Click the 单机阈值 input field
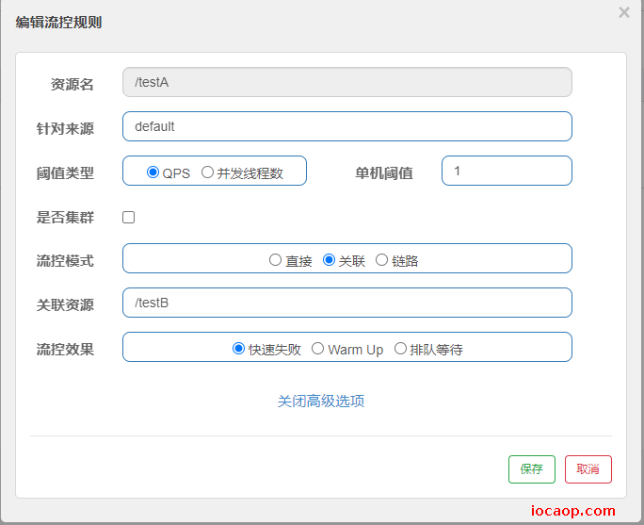This screenshot has height=525, width=644. [x=507, y=171]
